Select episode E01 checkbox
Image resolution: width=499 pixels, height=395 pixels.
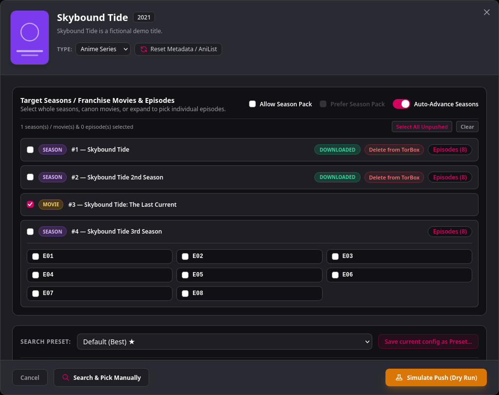(36, 257)
